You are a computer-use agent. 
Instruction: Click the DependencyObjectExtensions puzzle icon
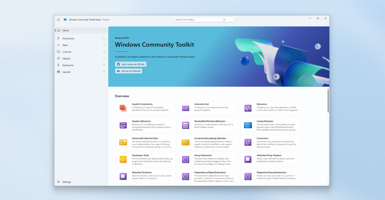pyautogui.click(x=185, y=176)
